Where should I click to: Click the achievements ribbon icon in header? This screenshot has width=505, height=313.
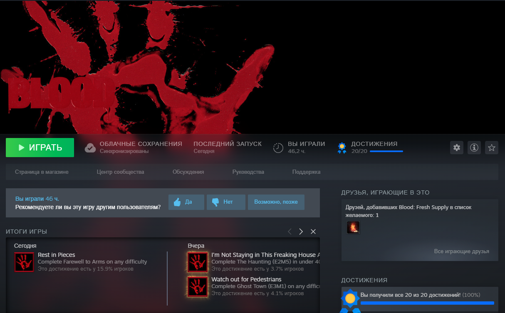pos(342,148)
